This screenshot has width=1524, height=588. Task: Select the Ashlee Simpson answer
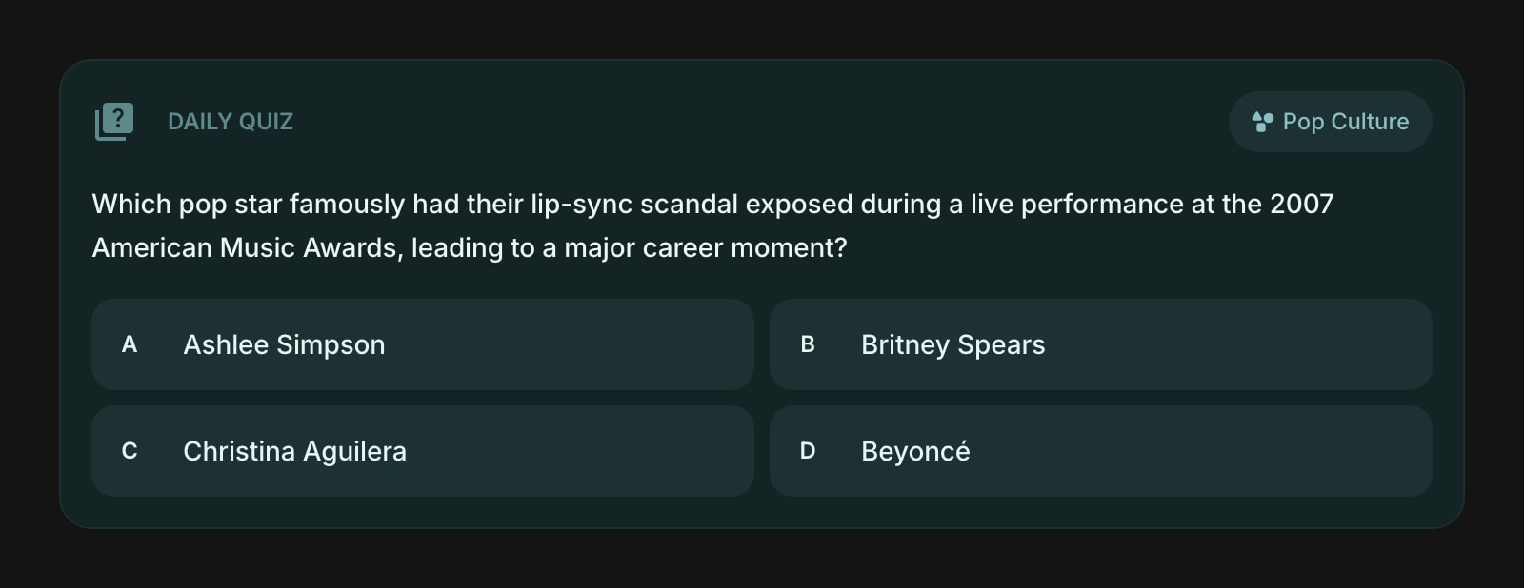pyautogui.click(x=284, y=344)
